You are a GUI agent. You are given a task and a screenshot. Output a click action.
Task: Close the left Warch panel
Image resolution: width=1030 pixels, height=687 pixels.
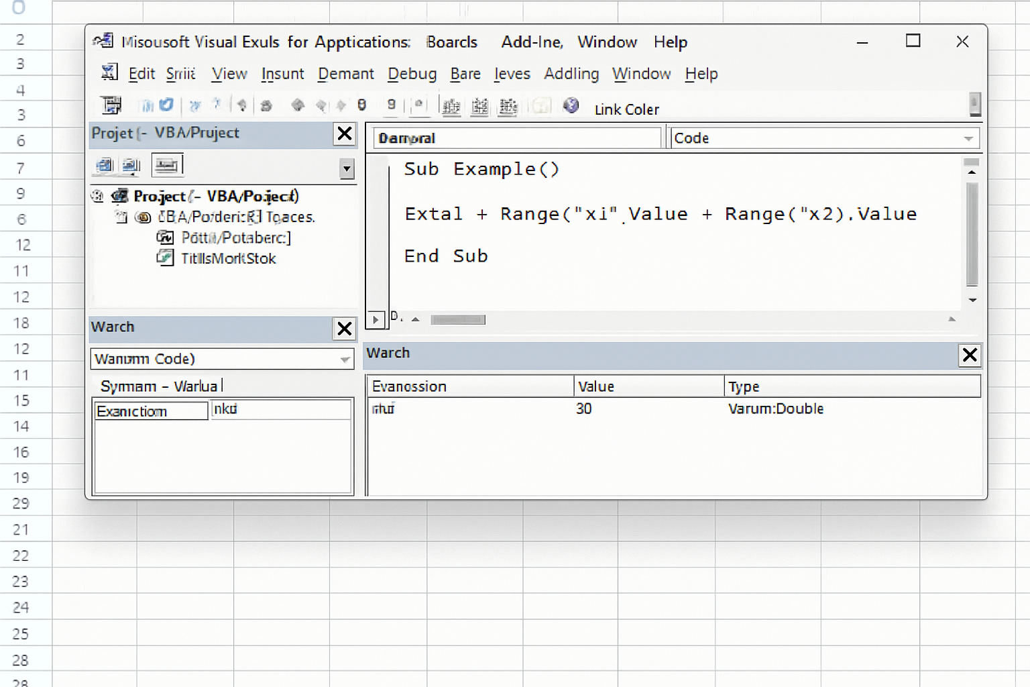[344, 329]
